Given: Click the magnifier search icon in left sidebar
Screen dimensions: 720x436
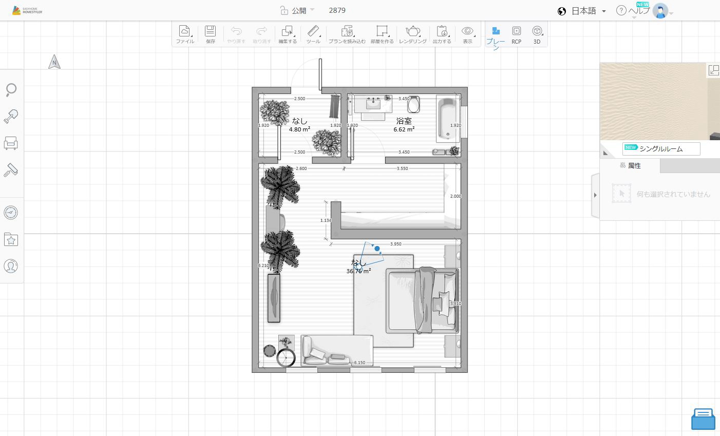Looking at the screenshot, I should click(x=11, y=90).
